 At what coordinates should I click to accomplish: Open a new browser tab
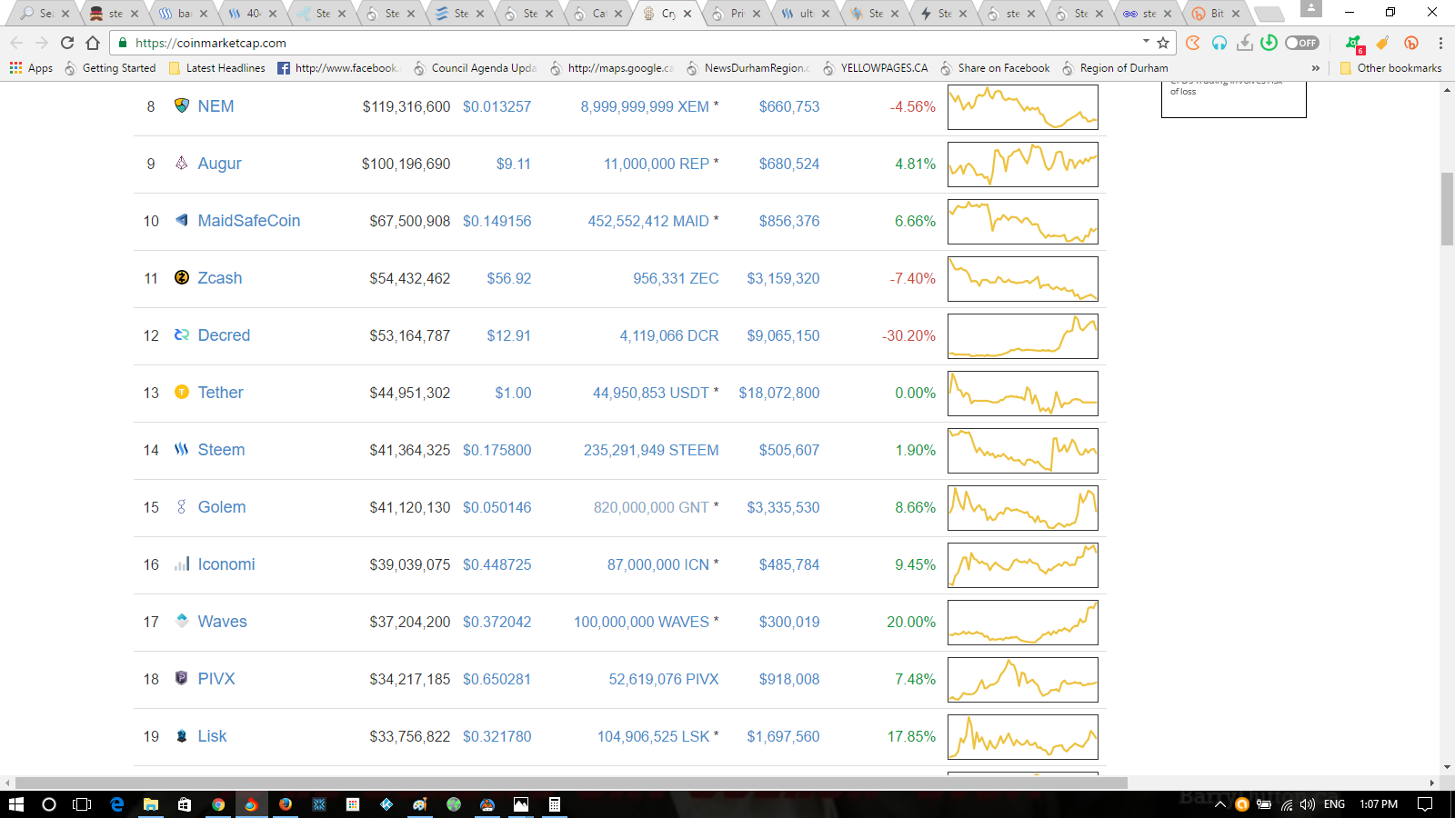click(x=1269, y=14)
